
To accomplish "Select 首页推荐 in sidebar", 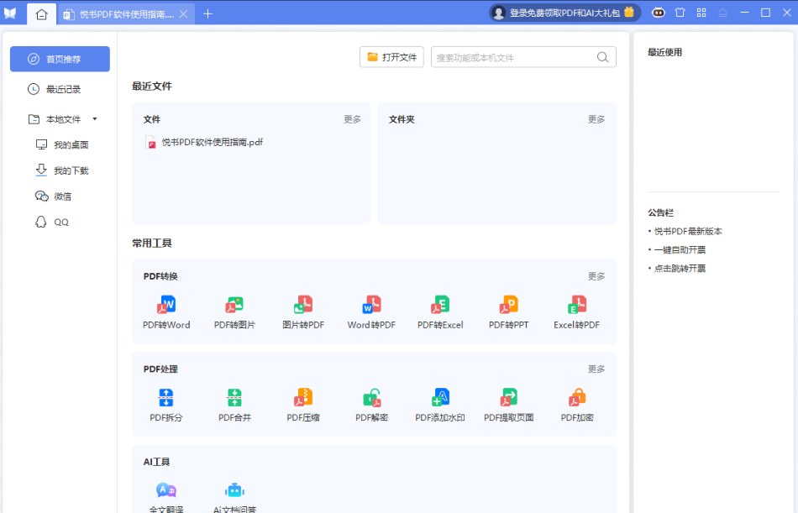I will click(60, 59).
